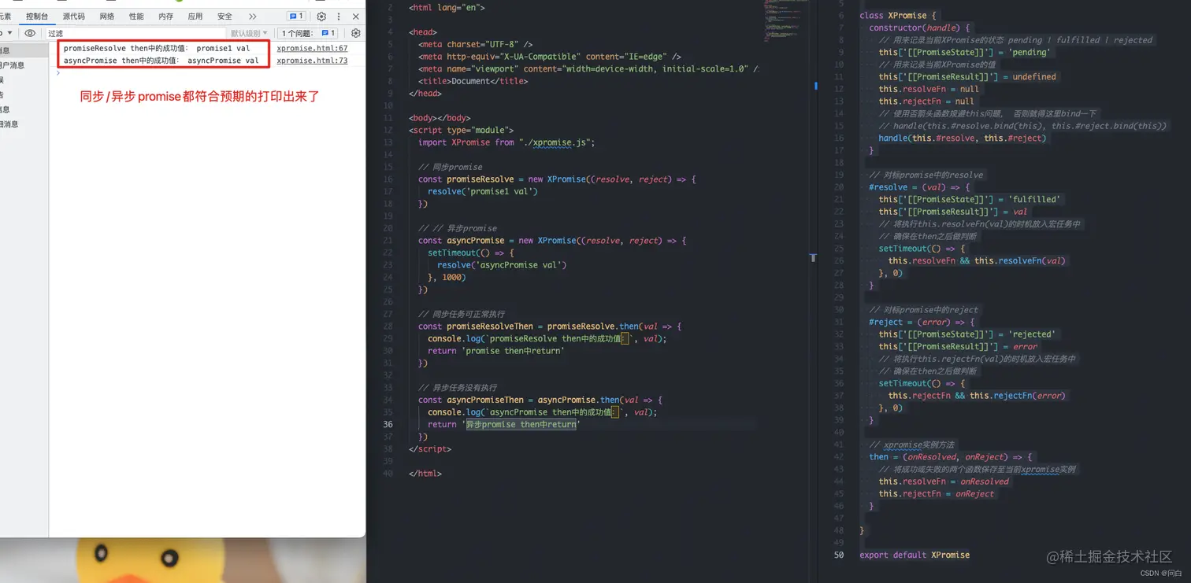This screenshot has width=1191, height=583.
Task: Click 'const asyncPromise = new XPromise' line
Action: click(x=552, y=241)
